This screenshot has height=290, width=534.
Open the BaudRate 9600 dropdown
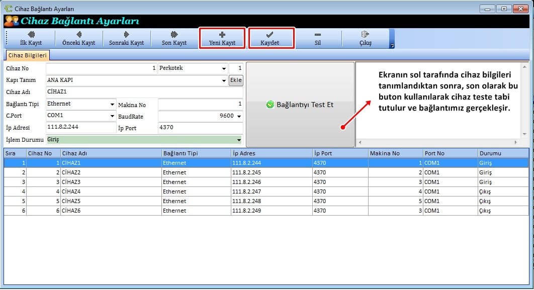tap(239, 116)
